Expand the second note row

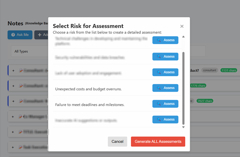[x=13, y=86]
